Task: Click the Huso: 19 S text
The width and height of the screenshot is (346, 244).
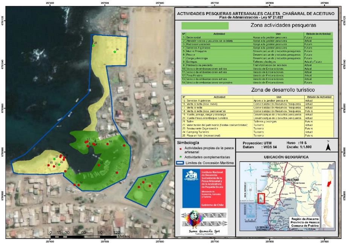Action: (297, 143)
